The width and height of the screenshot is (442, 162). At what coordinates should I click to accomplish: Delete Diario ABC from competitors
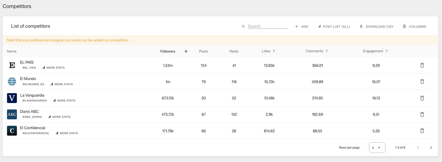click(x=422, y=114)
